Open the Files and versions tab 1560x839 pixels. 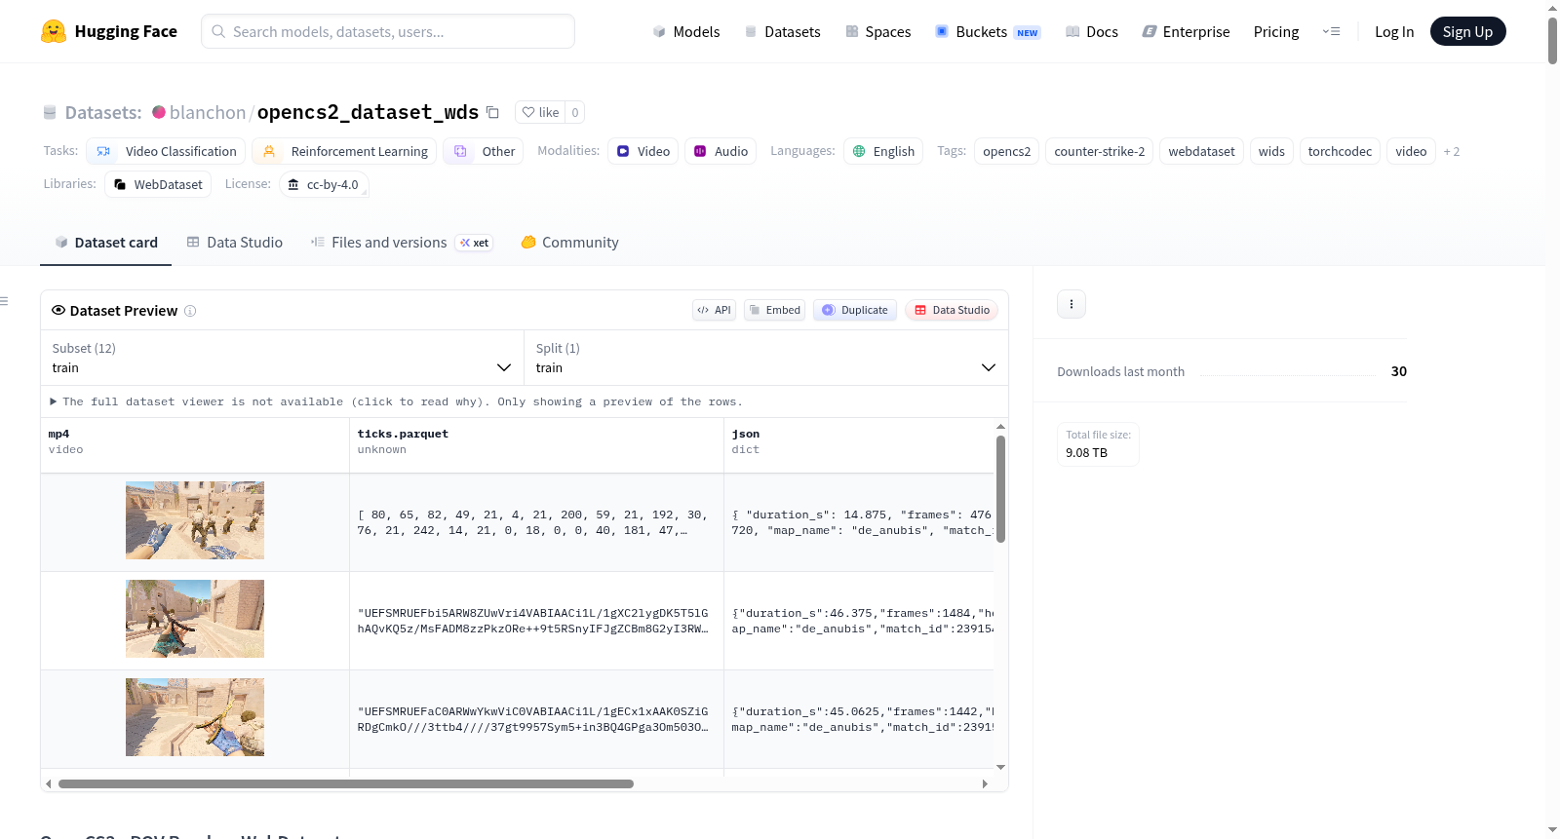402,243
